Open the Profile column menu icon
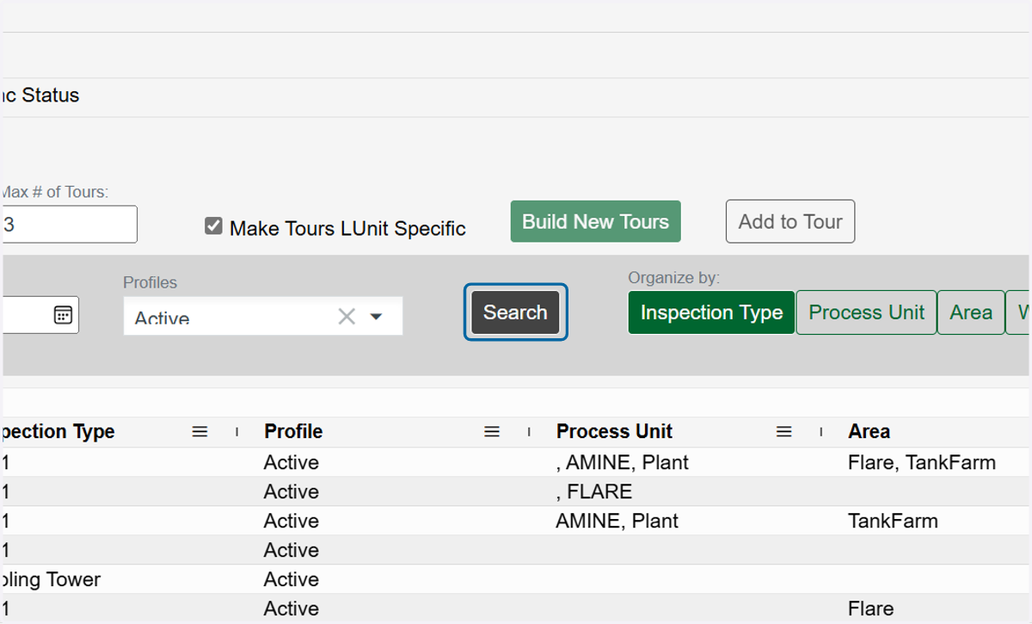The image size is (1032, 624). (492, 432)
